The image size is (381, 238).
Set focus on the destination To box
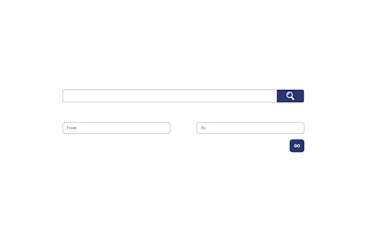pyautogui.click(x=250, y=128)
